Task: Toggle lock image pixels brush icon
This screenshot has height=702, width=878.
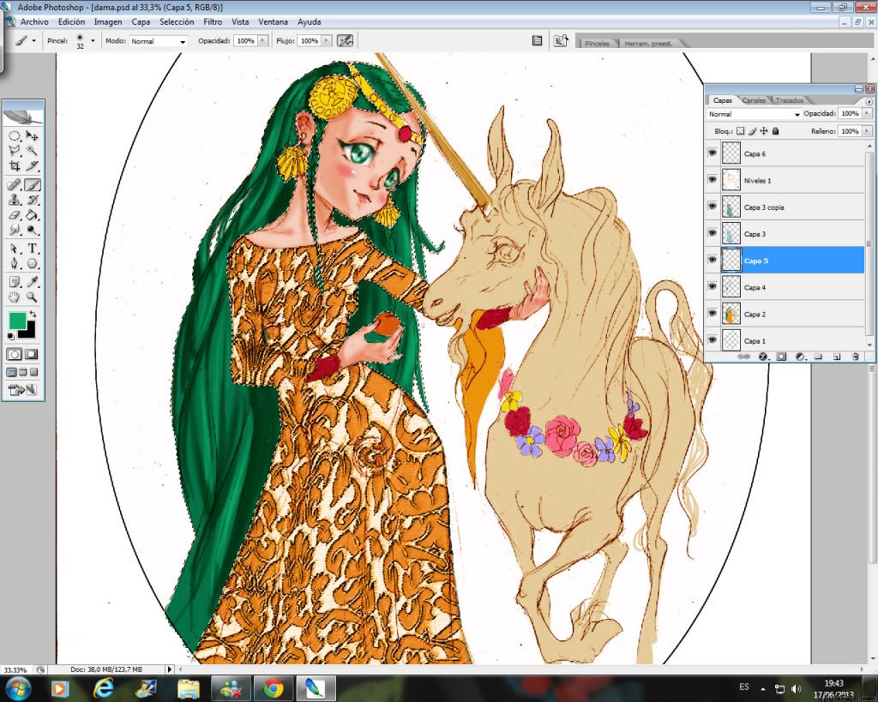Action: (752, 131)
